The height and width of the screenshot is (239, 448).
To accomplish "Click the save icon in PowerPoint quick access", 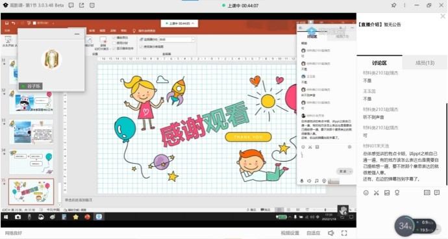I will (x=6, y=23).
